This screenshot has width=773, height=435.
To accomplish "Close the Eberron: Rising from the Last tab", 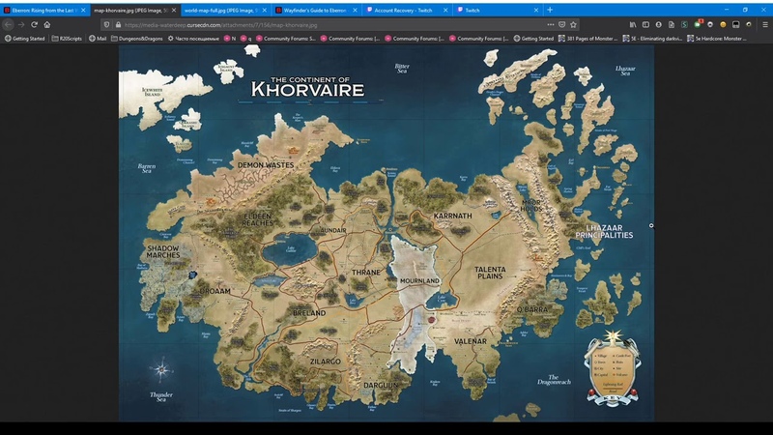I will click(83, 10).
